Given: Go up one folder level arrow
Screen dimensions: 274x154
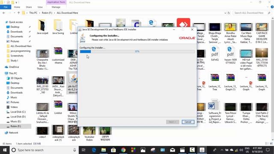Looking at the screenshot, I should click(x=19, y=13).
